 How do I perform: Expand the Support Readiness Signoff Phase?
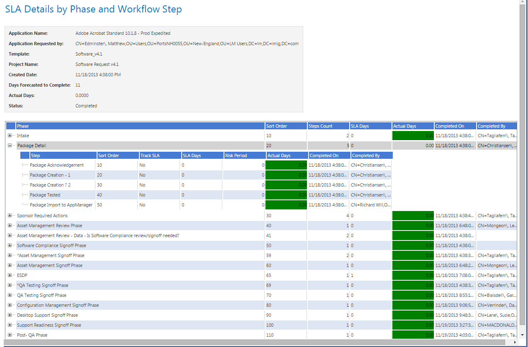tap(10, 325)
